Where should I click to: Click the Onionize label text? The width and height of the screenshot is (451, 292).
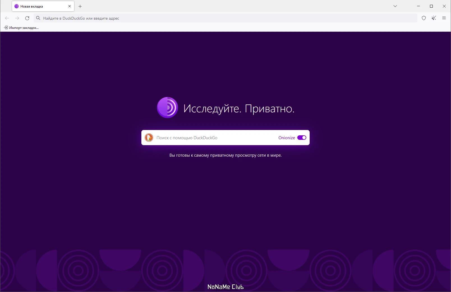point(286,138)
